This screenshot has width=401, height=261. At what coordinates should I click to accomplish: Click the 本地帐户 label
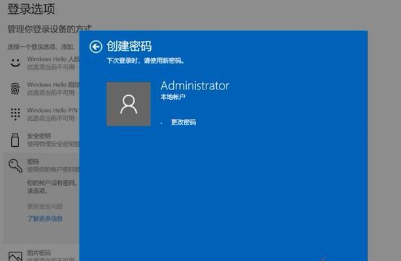click(173, 97)
